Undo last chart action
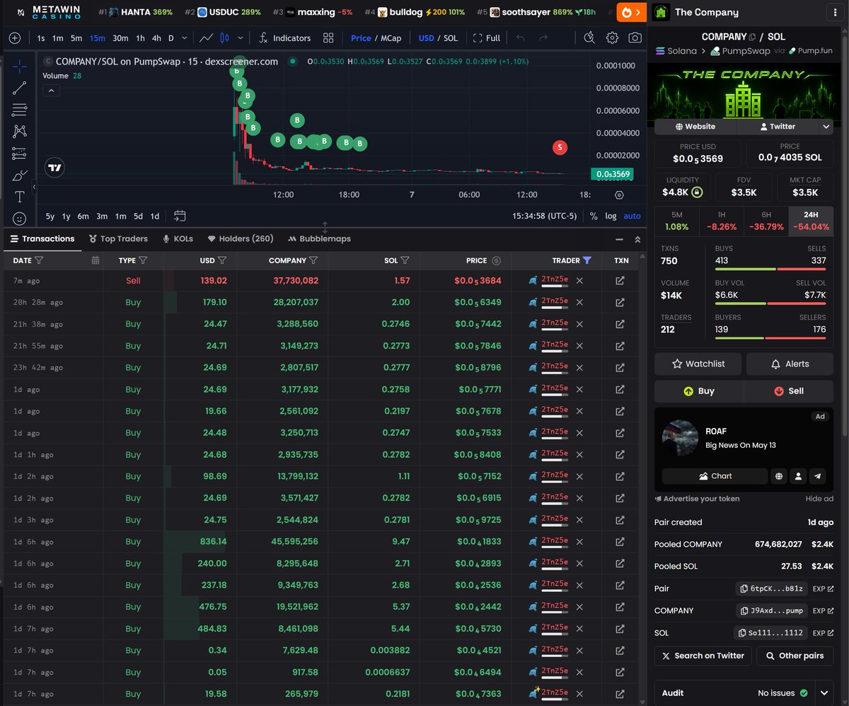849x706 pixels. coord(520,38)
